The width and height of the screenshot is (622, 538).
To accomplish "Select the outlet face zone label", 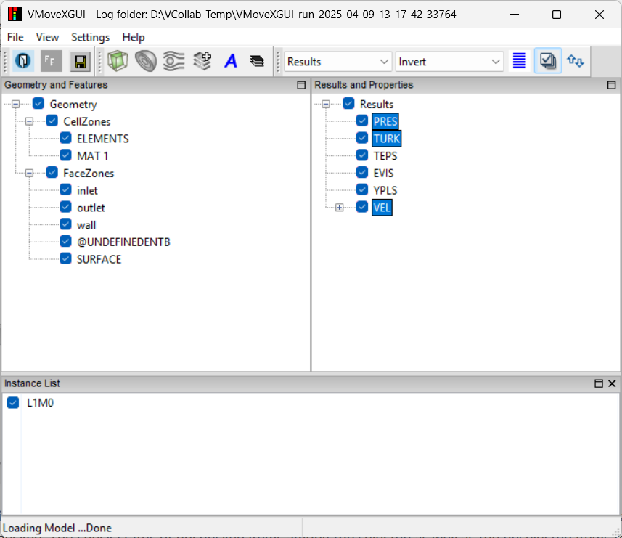I will pos(91,208).
